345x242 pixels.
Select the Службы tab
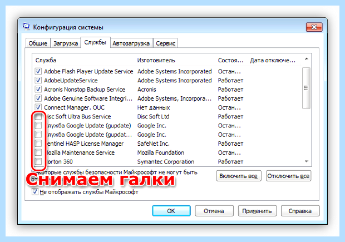click(x=95, y=42)
